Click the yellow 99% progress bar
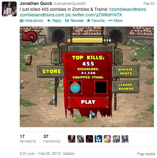This screenshot has width=157, height=158. pos(87,40)
